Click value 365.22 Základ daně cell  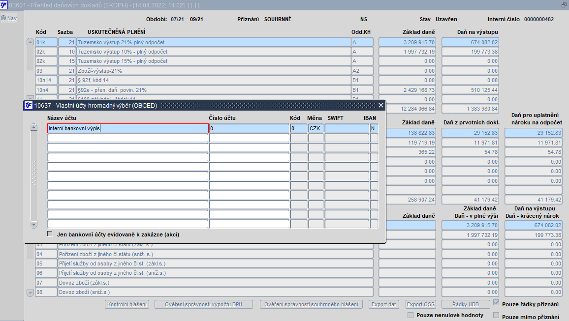click(x=411, y=152)
